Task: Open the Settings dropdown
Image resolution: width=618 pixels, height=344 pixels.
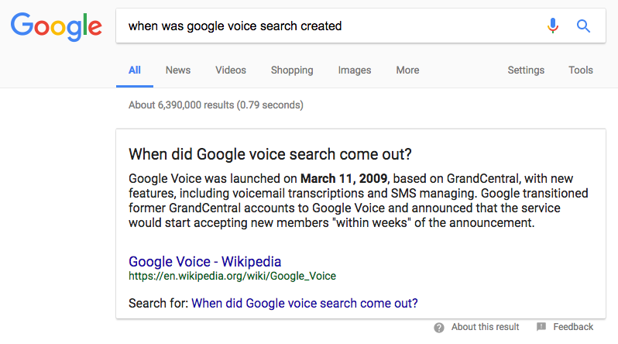Action: 526,71
